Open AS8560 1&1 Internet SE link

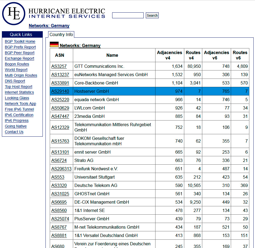click(59, 210)
